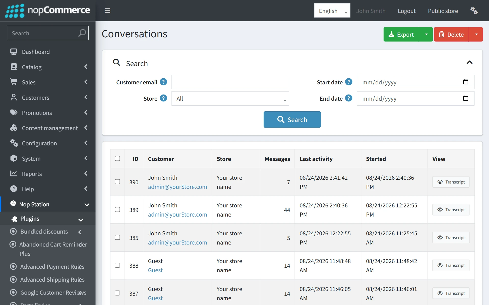Image resolution: width=489 pixels, height=305 pixels.
Task: Click the blue Search button
Action: [x=292, y=119]
